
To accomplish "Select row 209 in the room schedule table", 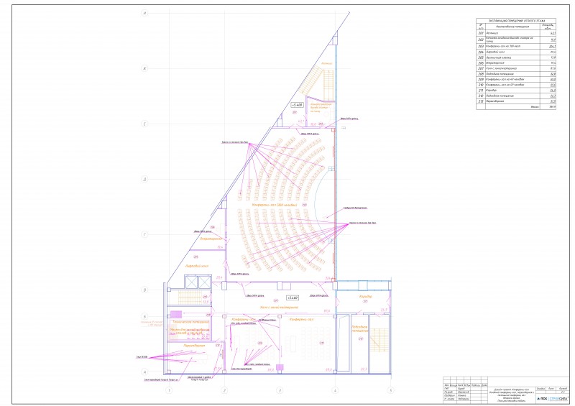I will coord(516,79).
